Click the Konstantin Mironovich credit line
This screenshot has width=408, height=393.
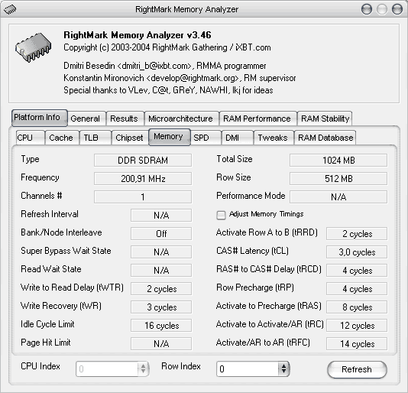coord(180,78)
